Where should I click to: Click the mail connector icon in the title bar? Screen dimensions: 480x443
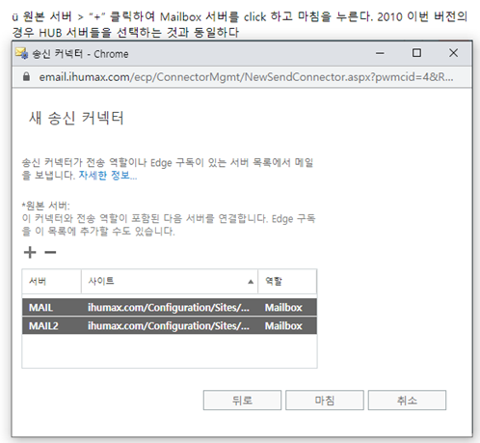click(x=22, y=53)
